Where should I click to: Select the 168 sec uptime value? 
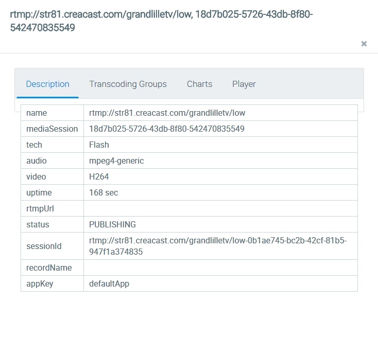(104, 192)
